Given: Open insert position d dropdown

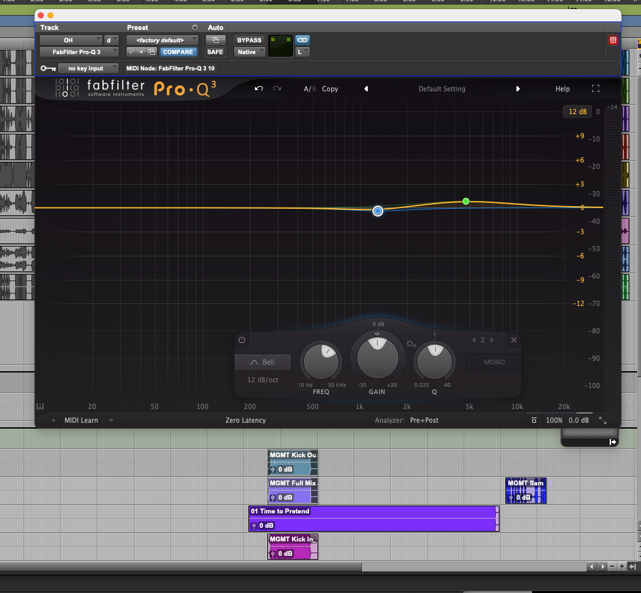Looking at the screenshot, I should coord(112,40).
